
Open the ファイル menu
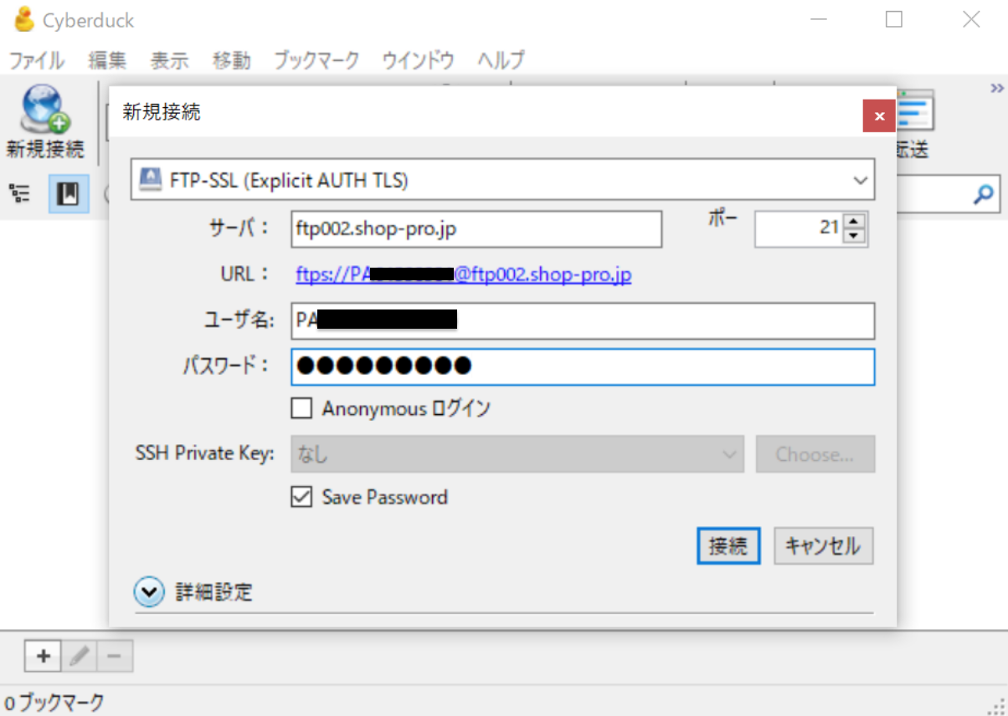click(37, 60)
